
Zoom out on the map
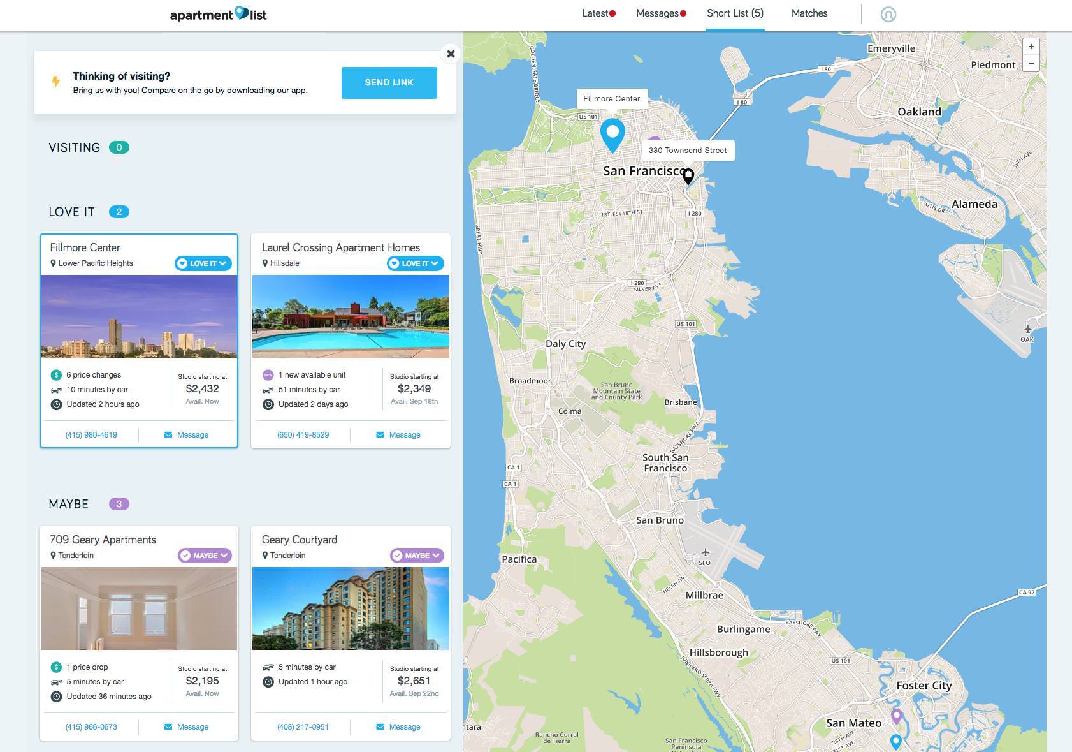coord(1031,63)
